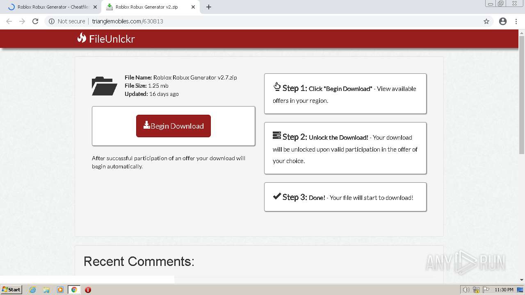This screenshot has height=295, width=525.
Task: Click the Updated 16 days ago text
Action: (151, 94)
